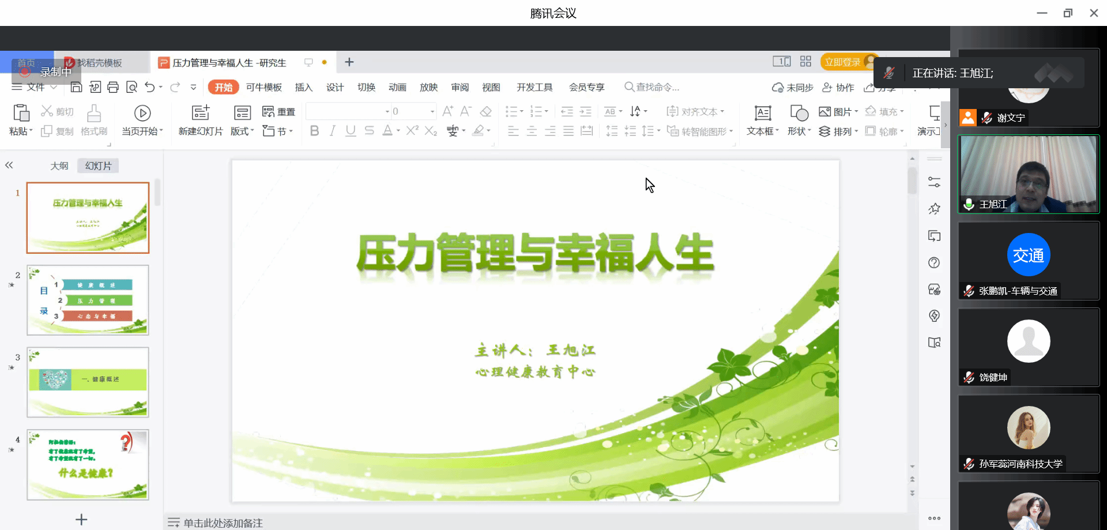Click the 立即登录 login button

pos(842,62)
